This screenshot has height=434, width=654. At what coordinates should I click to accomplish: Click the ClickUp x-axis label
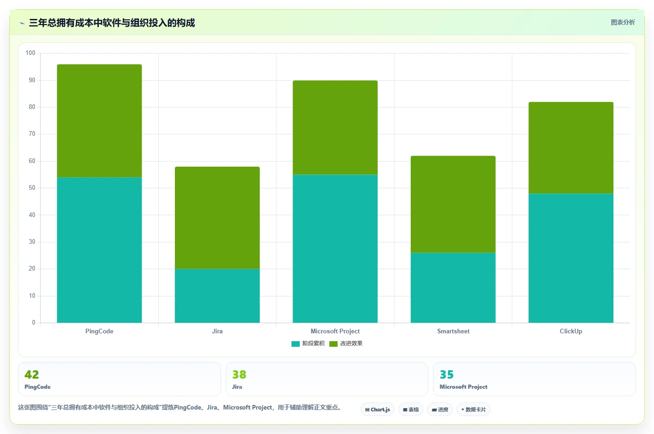(571, 331)
